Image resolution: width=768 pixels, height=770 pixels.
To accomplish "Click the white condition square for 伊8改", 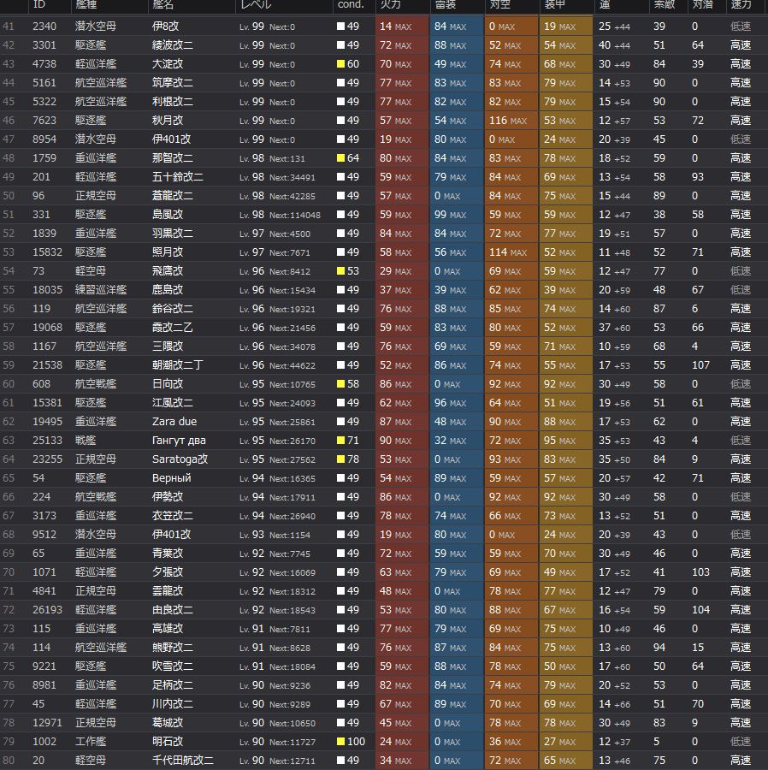I will click(340, 27).
